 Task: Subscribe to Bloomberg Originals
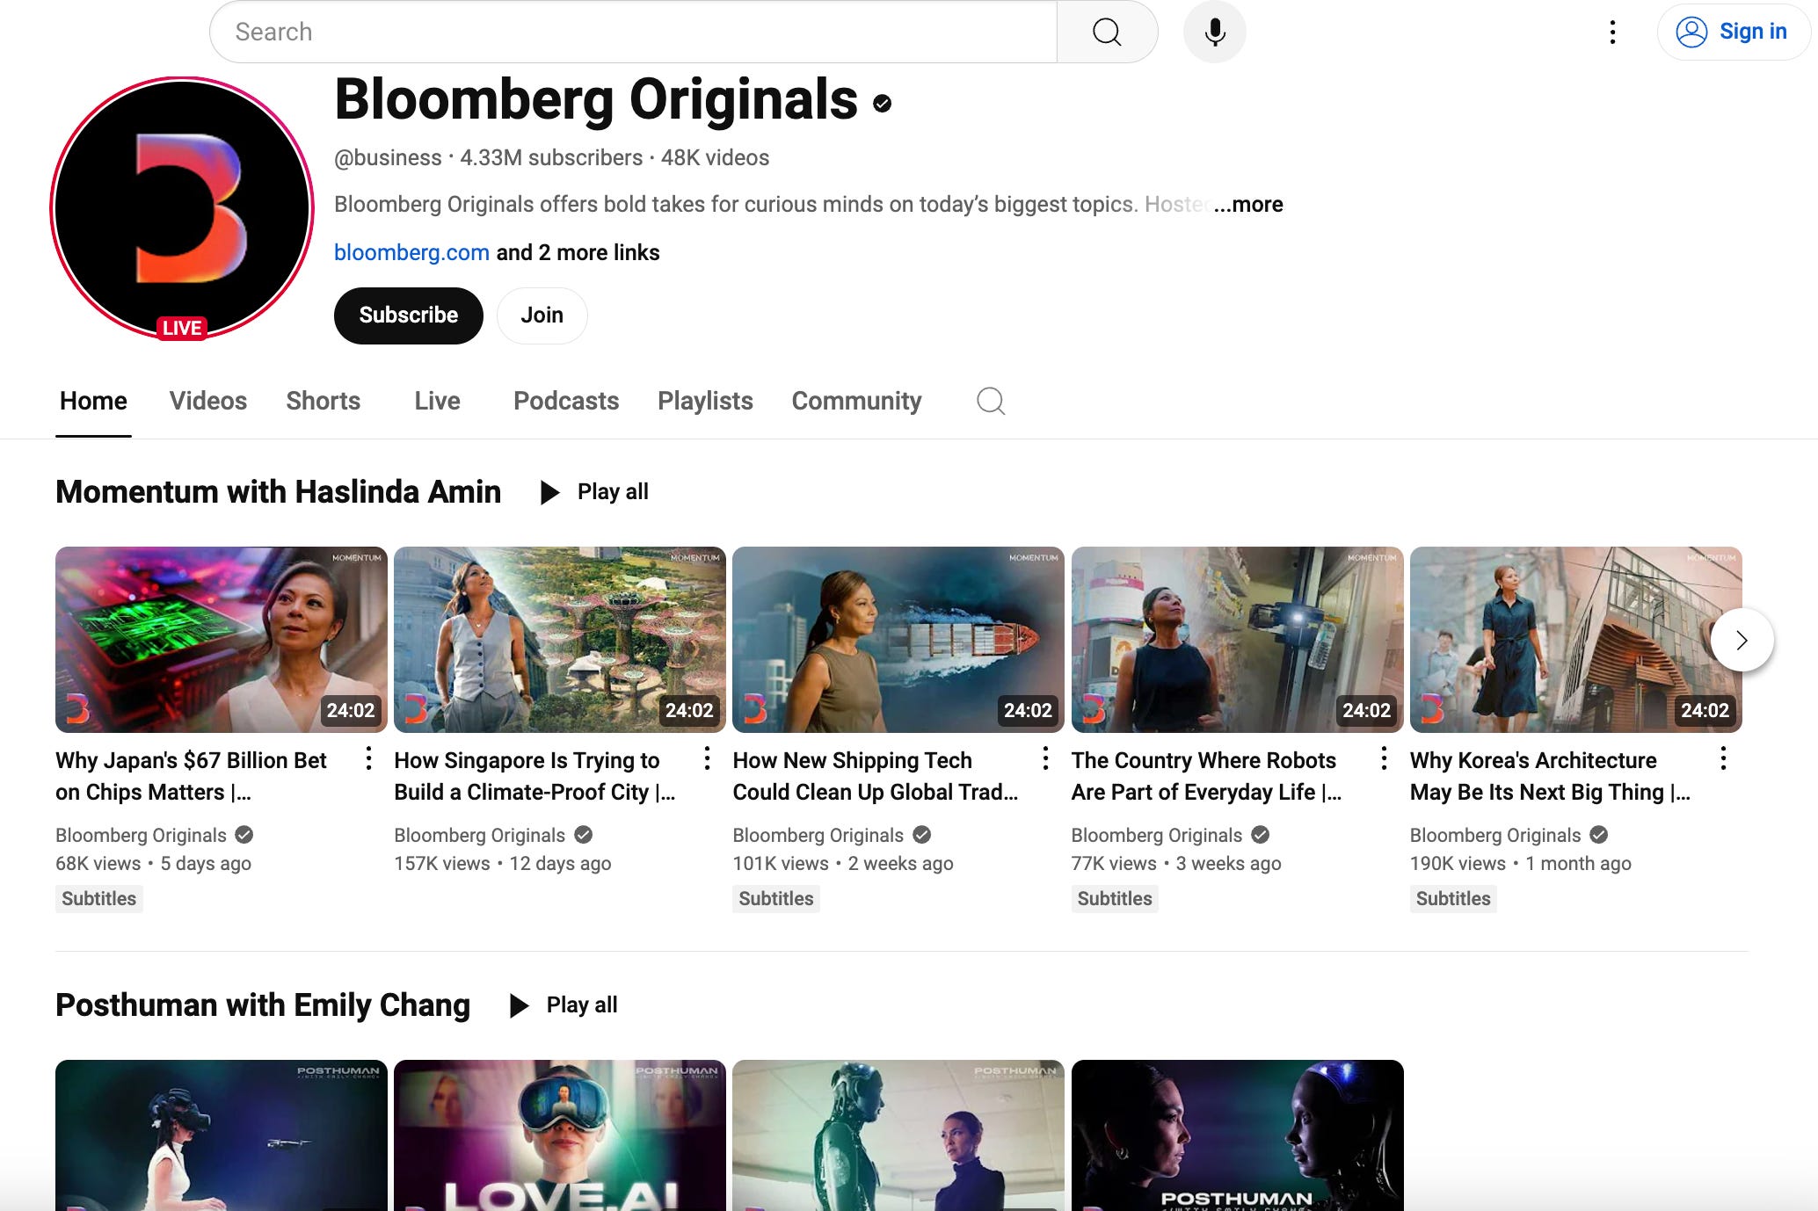click(409, 315)
